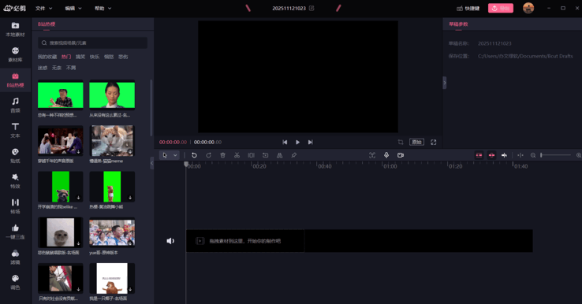Click the pink 导出 export button
582x304 pixels.
tap(501, 8)
